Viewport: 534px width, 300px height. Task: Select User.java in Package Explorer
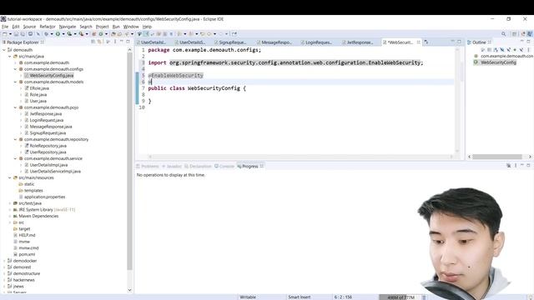tap(38, 101)
